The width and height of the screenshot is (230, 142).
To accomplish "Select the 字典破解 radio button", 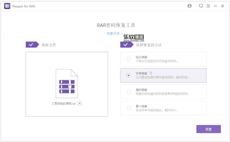I will (128, 75).
